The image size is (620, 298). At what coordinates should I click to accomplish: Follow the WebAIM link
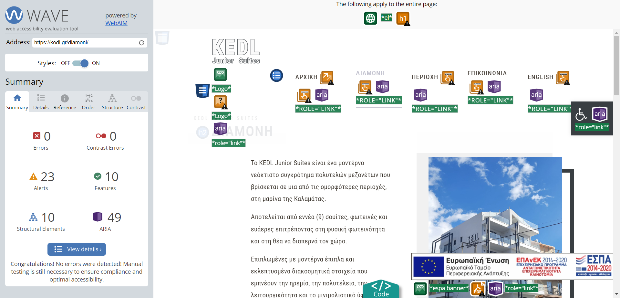point(116,23)
